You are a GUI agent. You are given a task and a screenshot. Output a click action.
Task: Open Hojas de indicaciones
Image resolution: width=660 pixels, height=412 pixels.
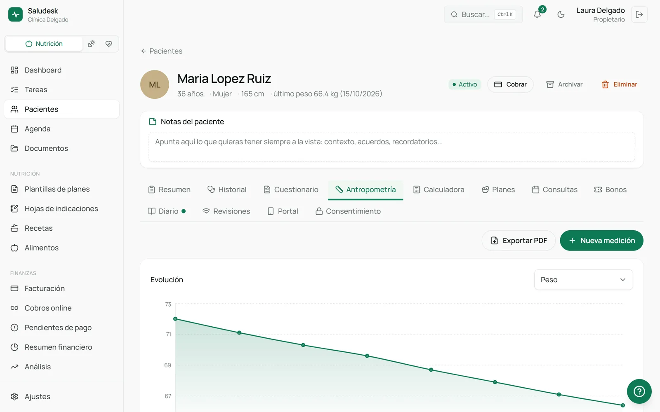(x=61, y=208)
